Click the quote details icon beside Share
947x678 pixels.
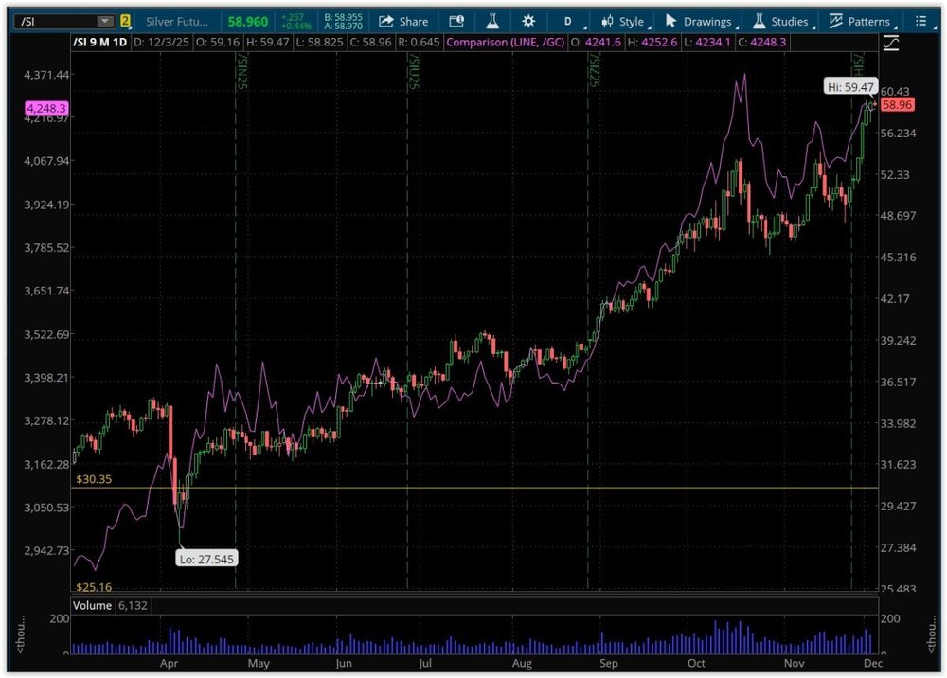(456, 21)
